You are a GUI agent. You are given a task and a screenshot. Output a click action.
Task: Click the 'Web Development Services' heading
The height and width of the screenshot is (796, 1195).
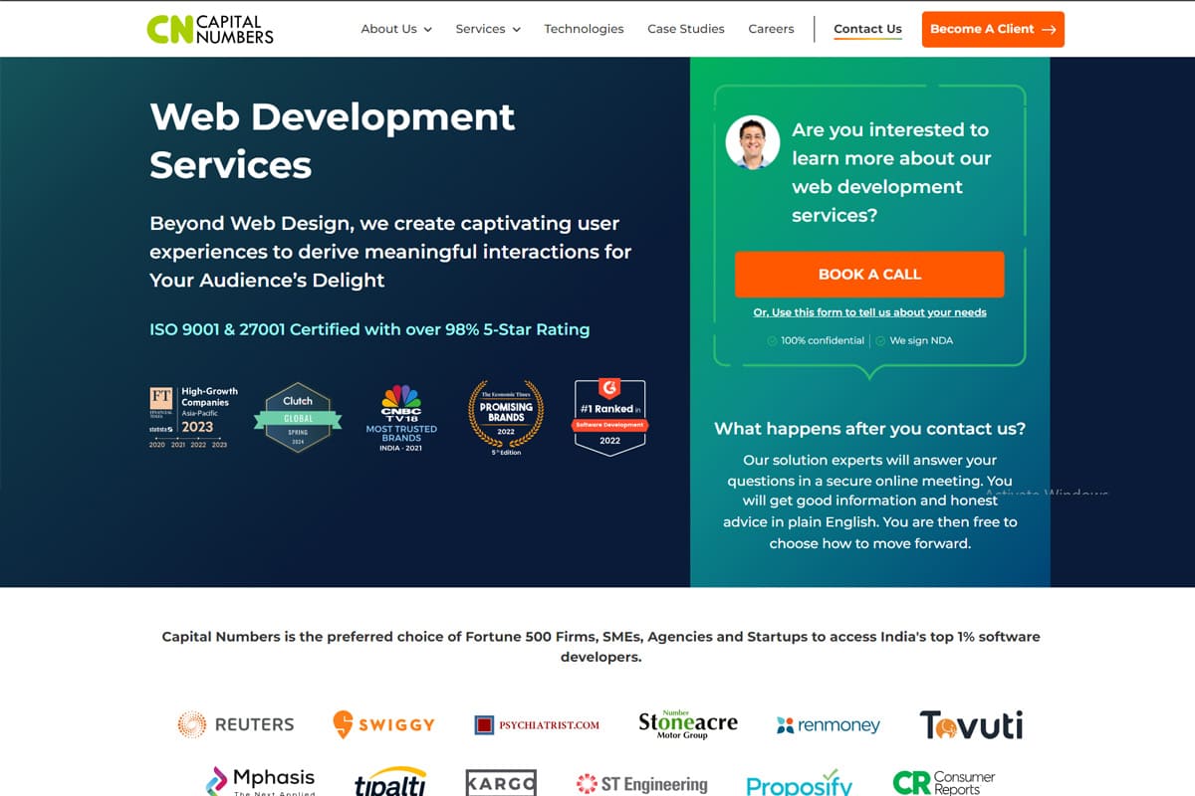click(x=332, y=140)
